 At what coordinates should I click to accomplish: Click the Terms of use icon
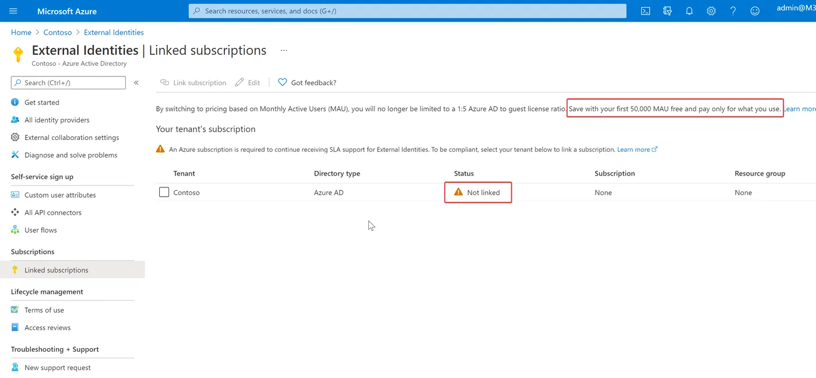[x=15, y=310]
